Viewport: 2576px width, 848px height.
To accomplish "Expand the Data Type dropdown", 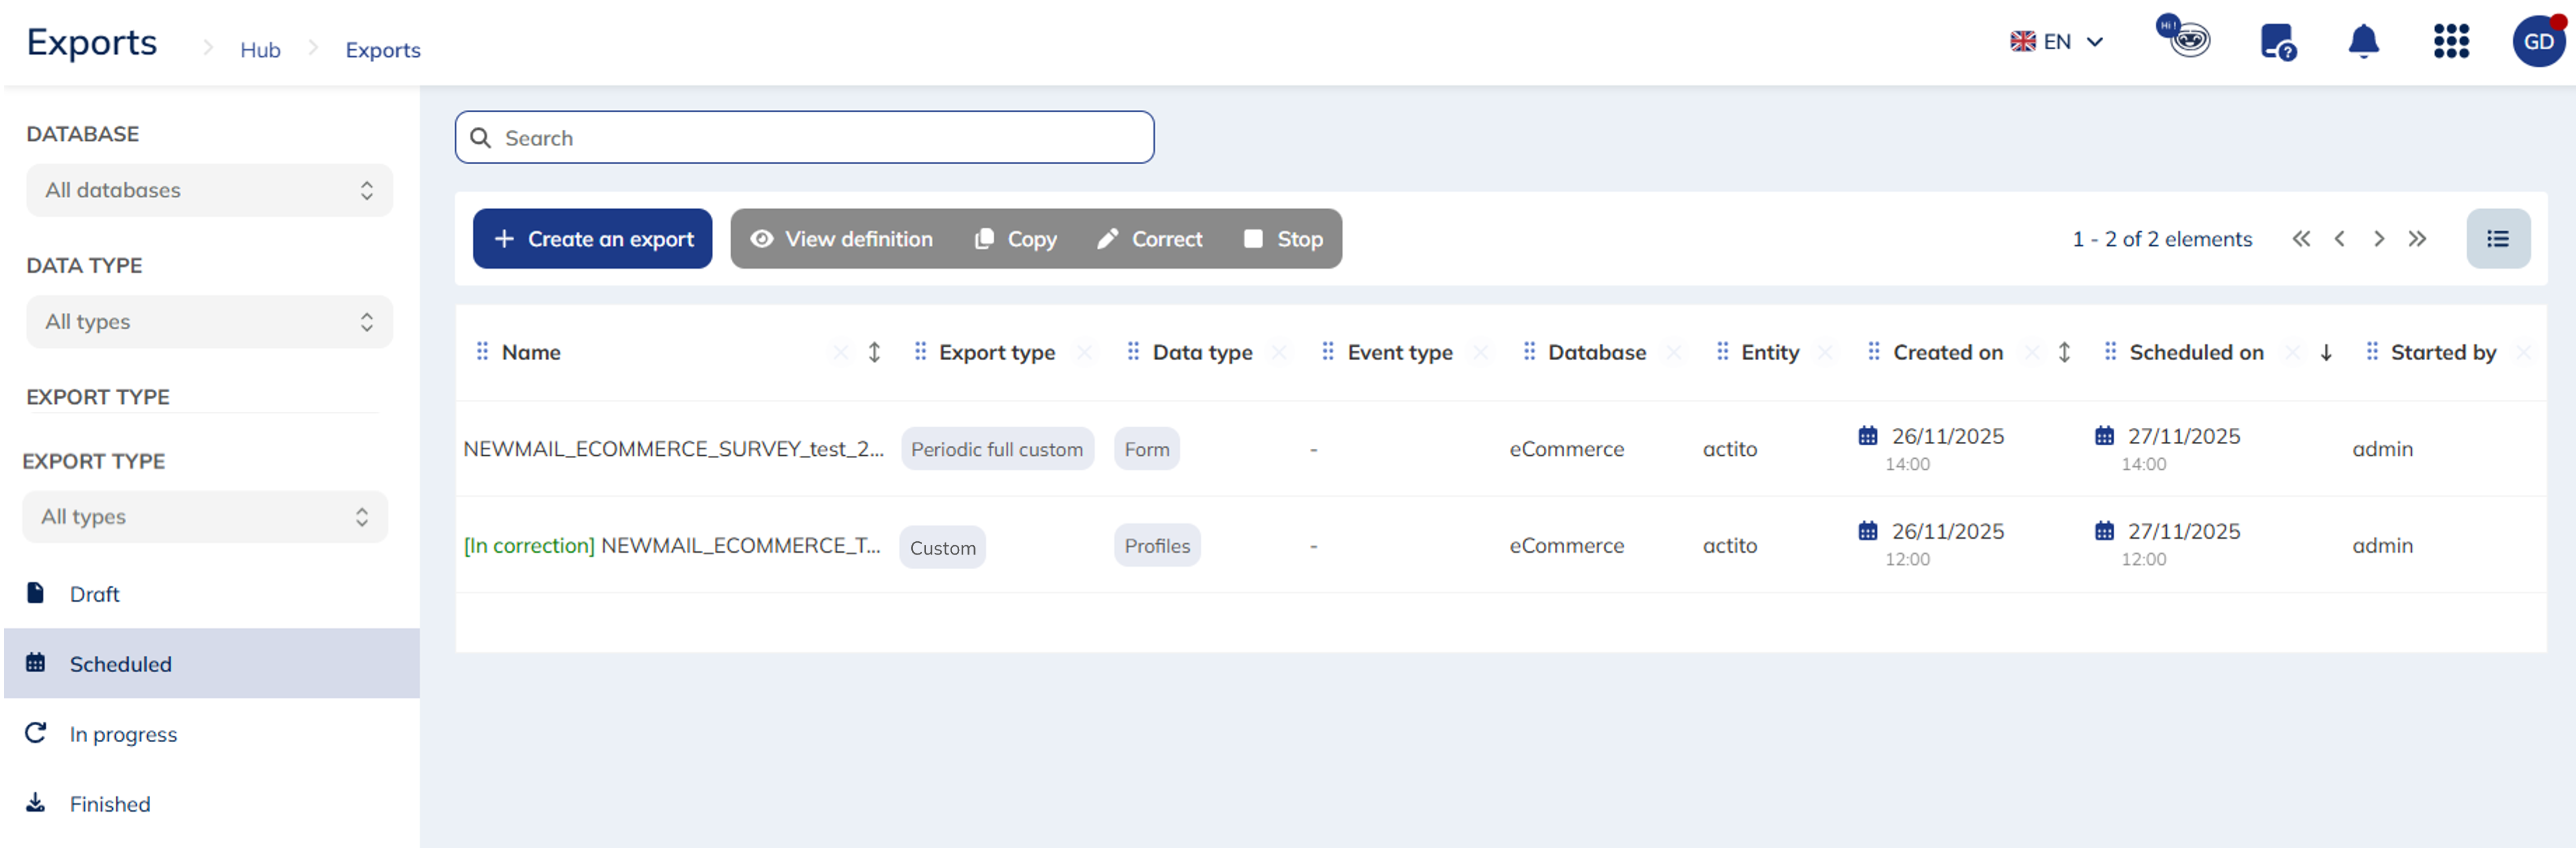I will point(209,322).
